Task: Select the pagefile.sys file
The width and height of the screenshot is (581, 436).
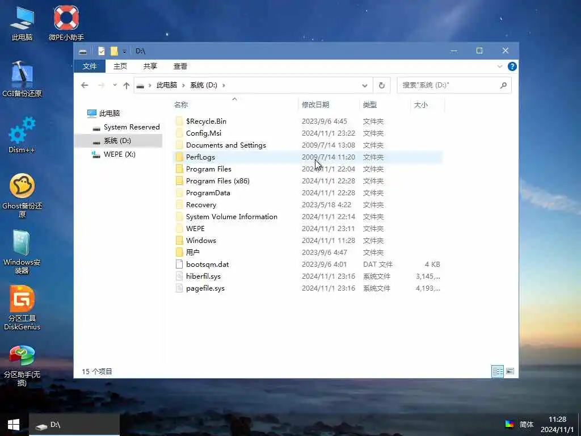Action: point(205,288)
